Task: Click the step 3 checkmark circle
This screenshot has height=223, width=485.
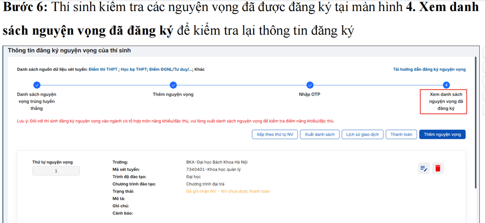Action: tap(309, 85)
